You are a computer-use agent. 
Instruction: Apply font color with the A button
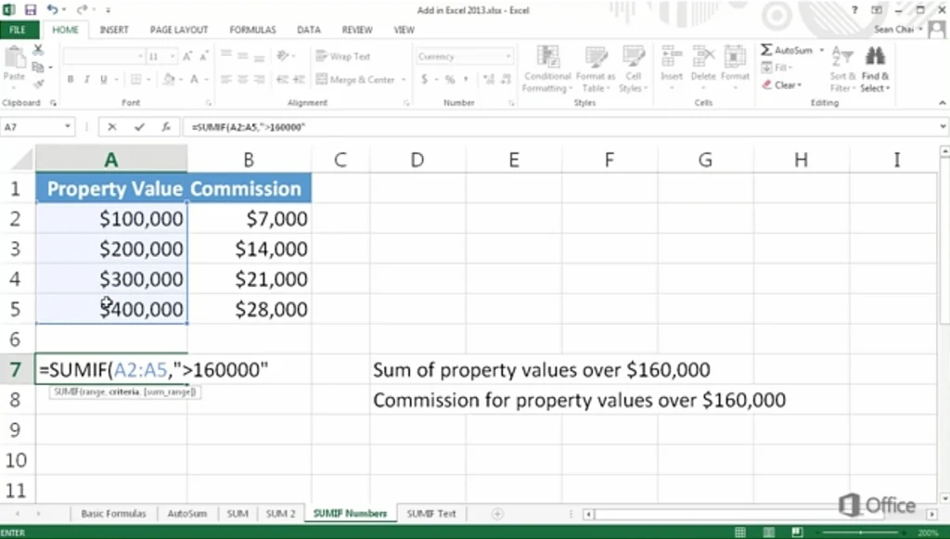click(194, 80)
